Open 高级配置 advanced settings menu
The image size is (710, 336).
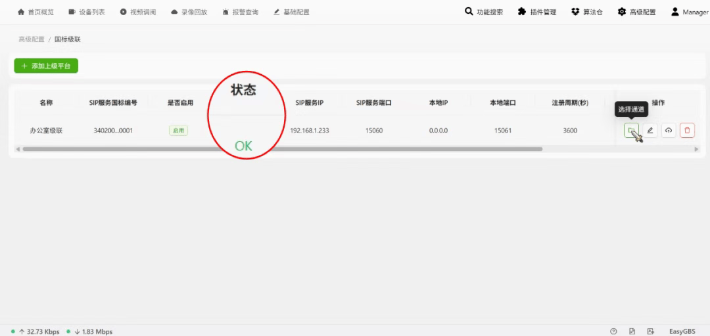[x=636, y=12]
